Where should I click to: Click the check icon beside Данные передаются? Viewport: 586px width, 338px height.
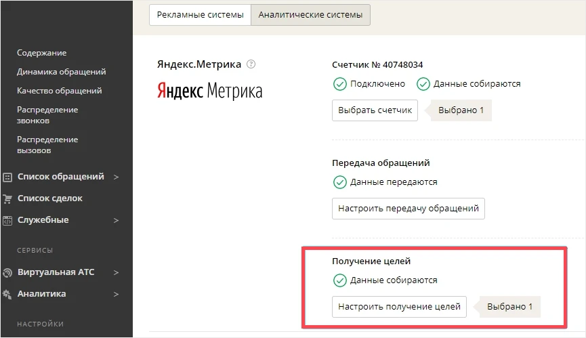point(339,182)
